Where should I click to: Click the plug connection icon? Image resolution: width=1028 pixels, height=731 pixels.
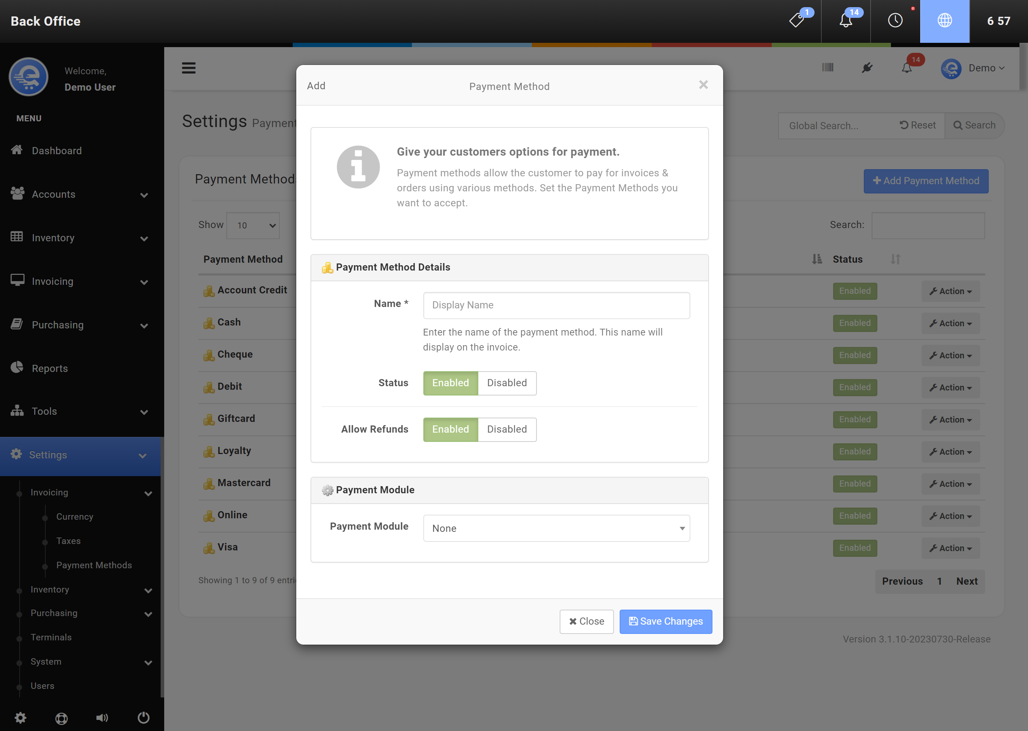pos(867,68)
